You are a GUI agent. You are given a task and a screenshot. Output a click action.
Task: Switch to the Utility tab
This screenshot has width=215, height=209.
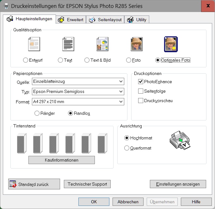(137, 20)
